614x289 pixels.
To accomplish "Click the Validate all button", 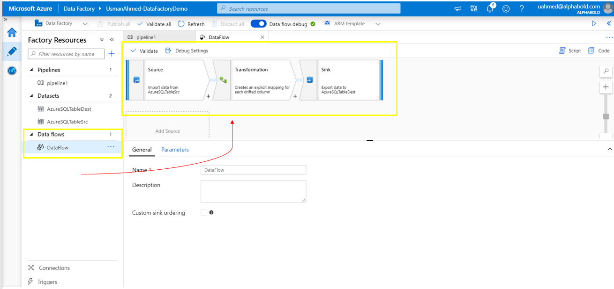I will click(x=155, y=24).
